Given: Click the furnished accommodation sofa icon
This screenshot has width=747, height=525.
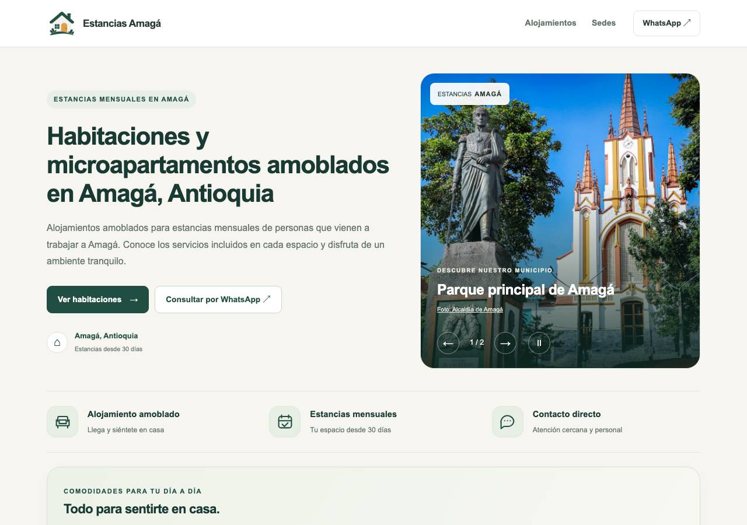Looking at the screenshot, I should click(62, 422).
